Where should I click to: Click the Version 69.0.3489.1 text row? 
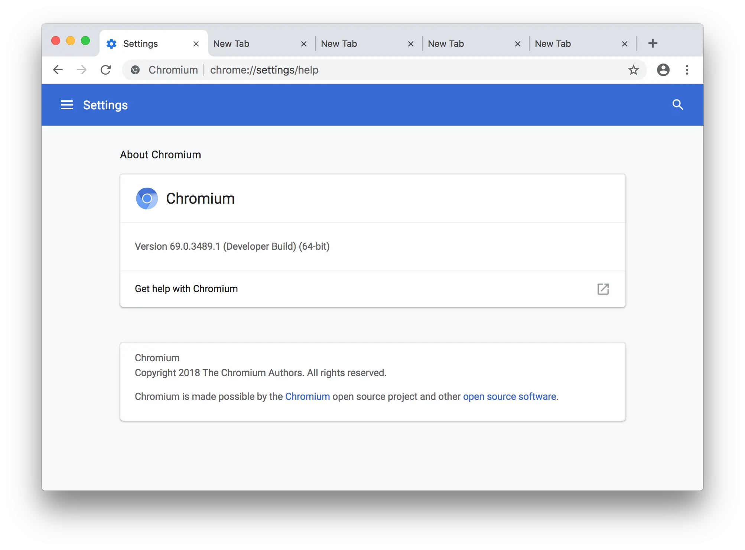pos(232,246)
